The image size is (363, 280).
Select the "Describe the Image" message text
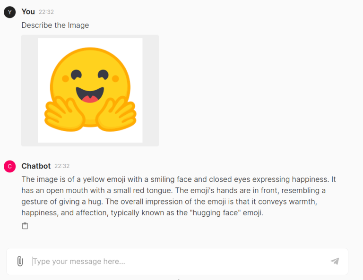[x=55, y=25]
